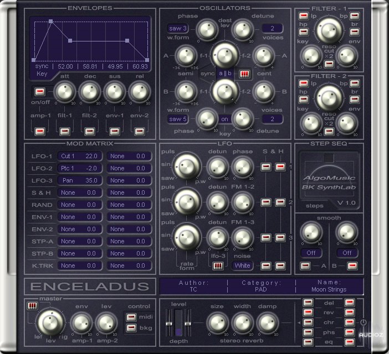This screenshot has width=389, height=354.
Task: Click the envelope sync Key label
Action: (x=42, y=74)
